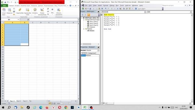
Task: Select column C header in Excel
Action: click(33, 23)
